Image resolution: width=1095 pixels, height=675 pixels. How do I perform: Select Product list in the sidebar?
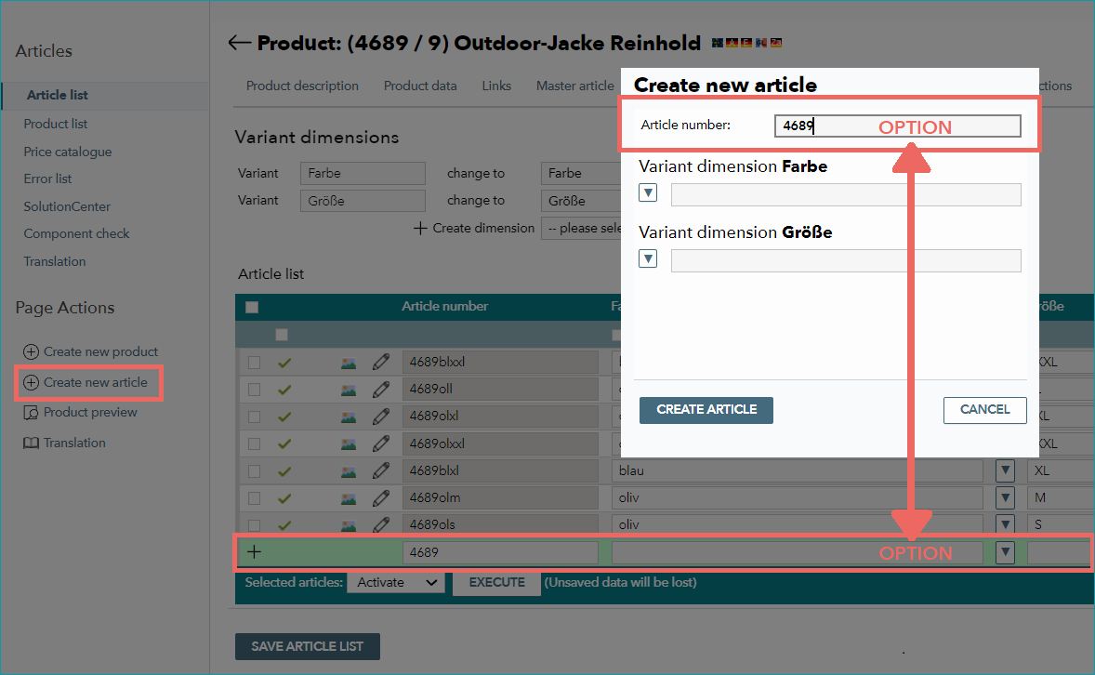point(56,124)
